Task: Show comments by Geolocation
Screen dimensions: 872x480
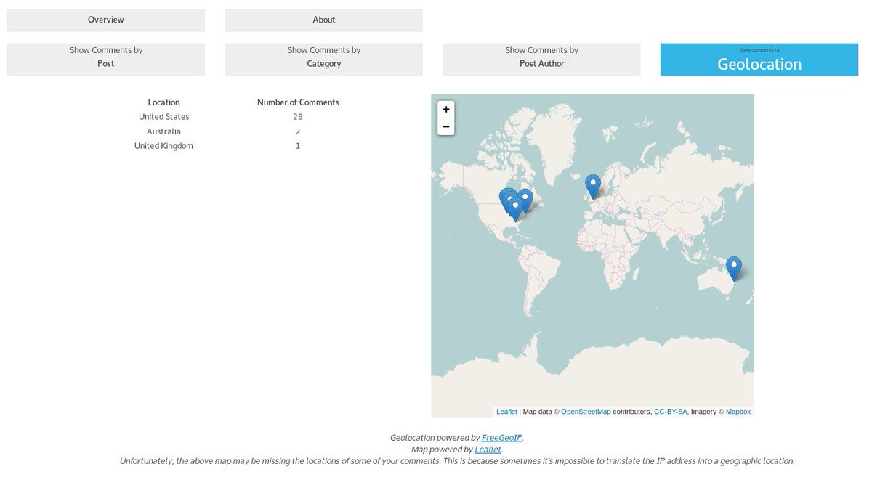Action: (759, 60)
